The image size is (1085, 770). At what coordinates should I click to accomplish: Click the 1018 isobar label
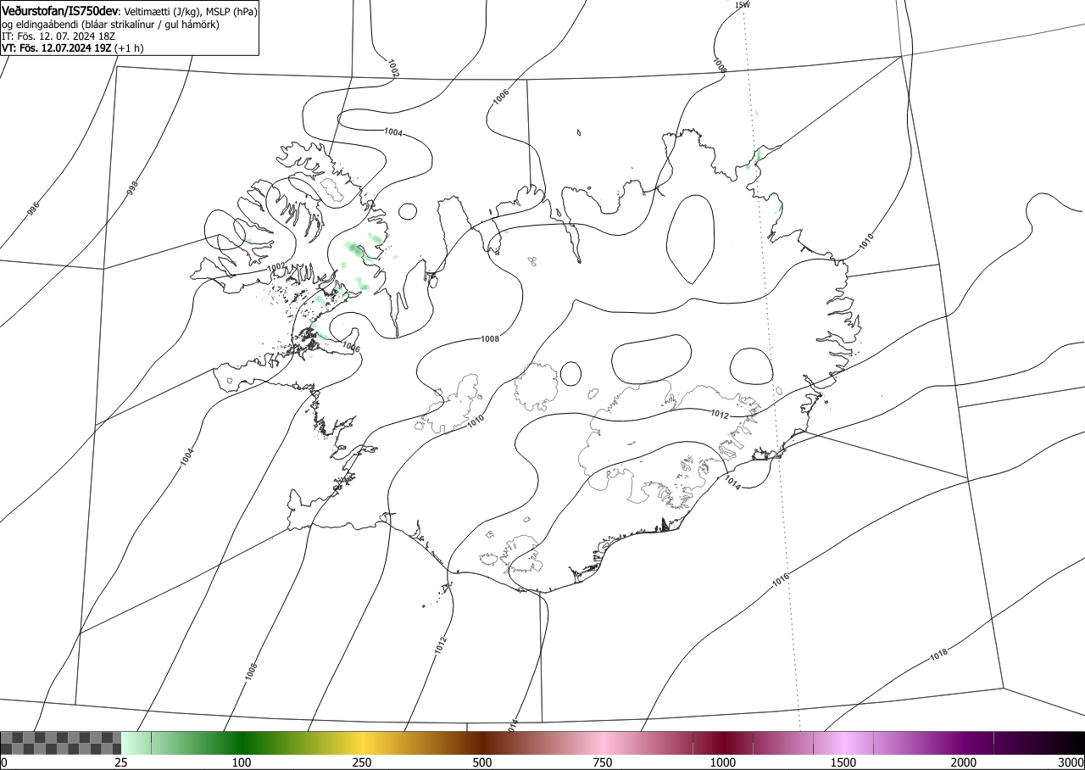tap(938, 655)
